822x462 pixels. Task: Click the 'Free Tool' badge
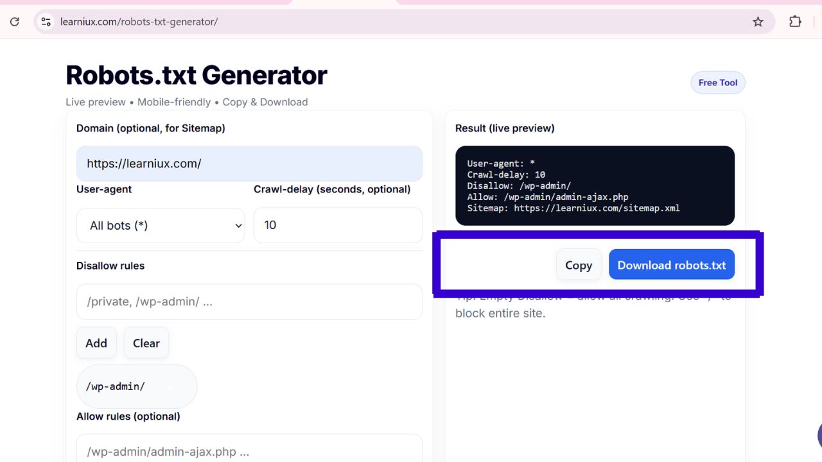(717, 83)
